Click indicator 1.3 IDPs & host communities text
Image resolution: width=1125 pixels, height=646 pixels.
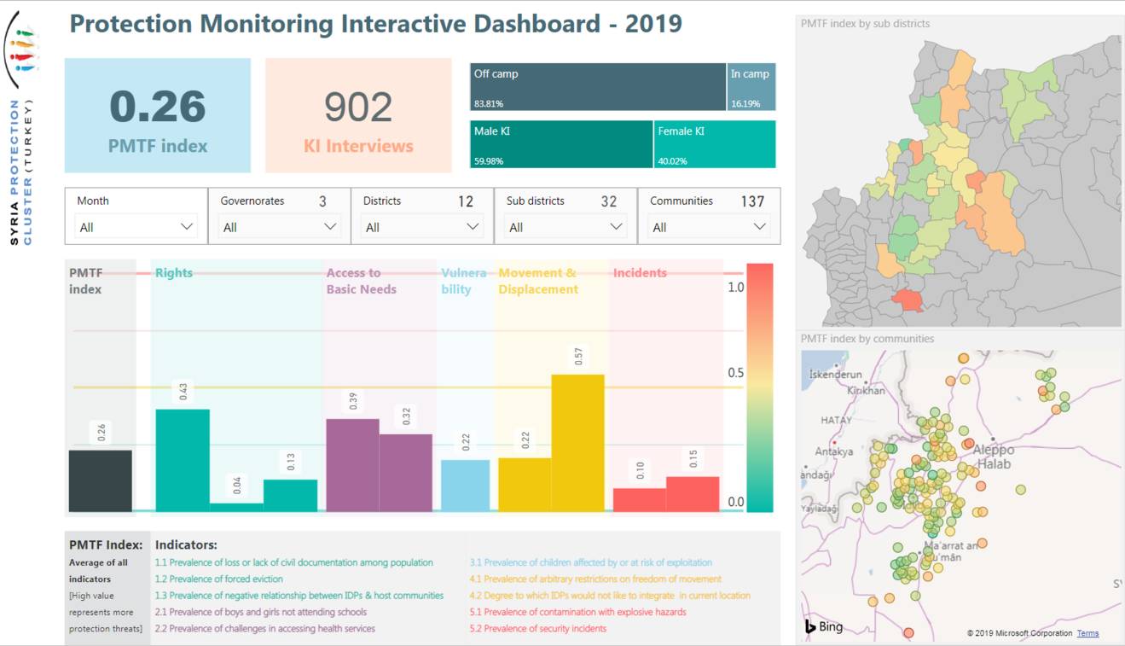(299, 596)
